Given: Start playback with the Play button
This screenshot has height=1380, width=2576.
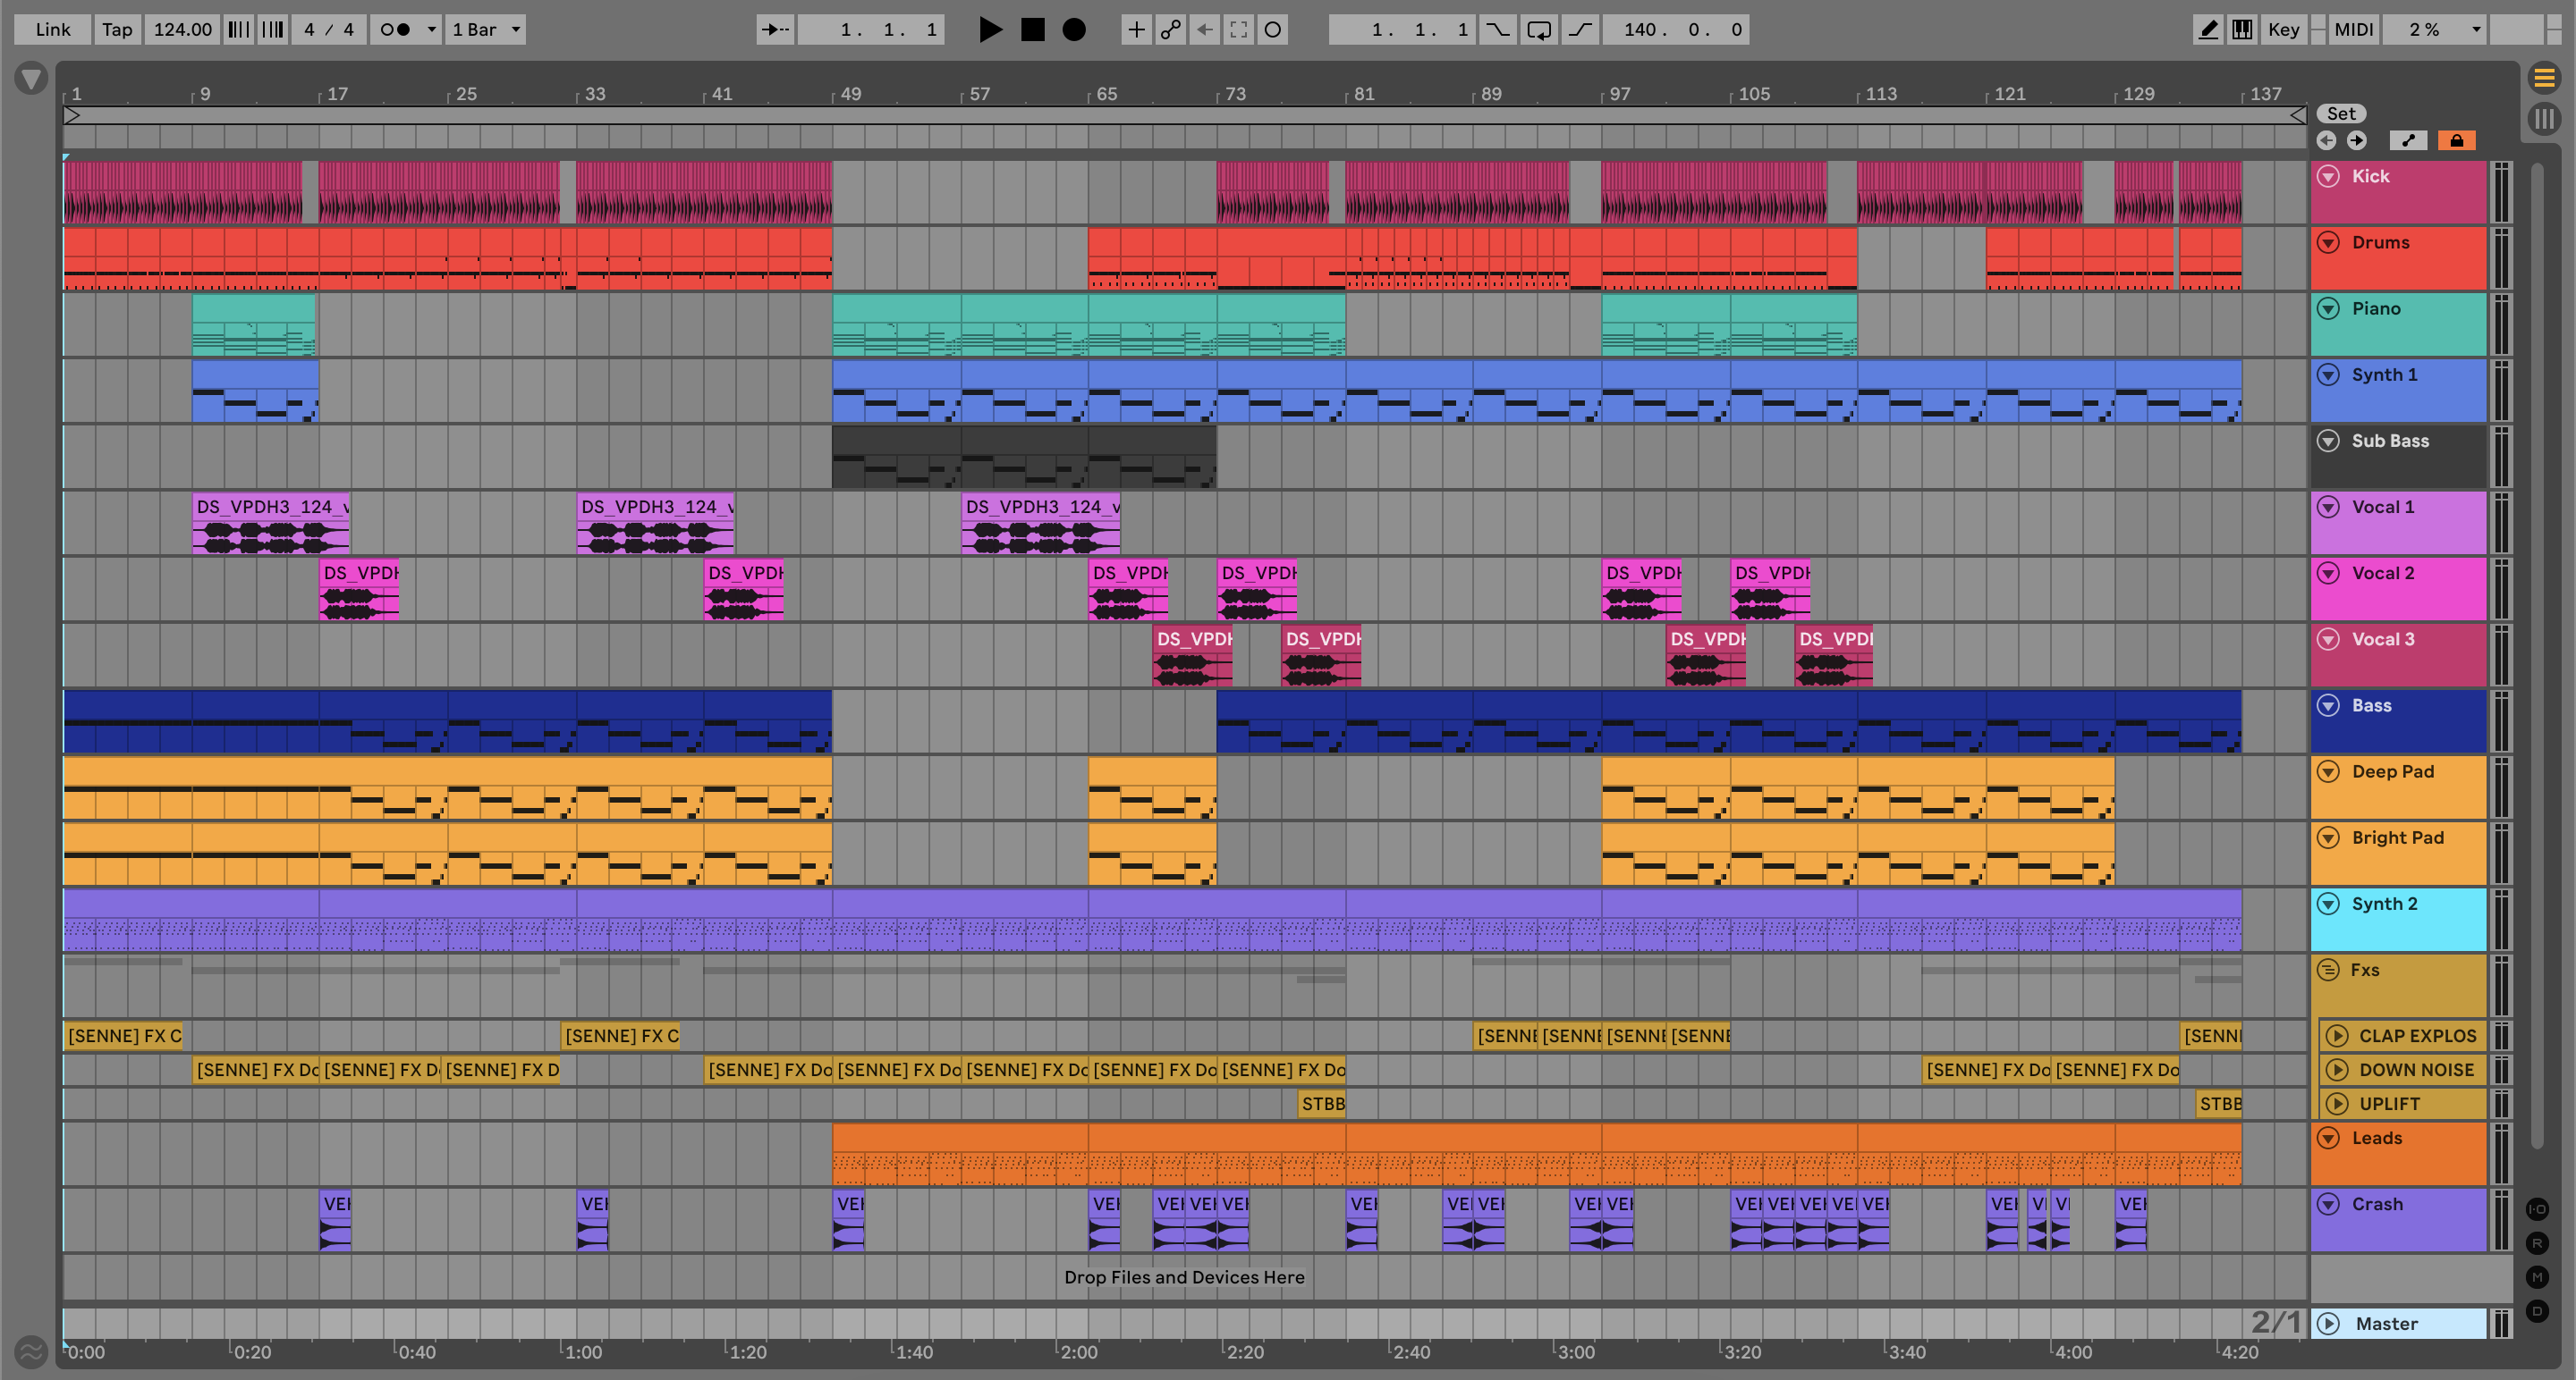Looking at the screenshot, I should coord(990,29).
